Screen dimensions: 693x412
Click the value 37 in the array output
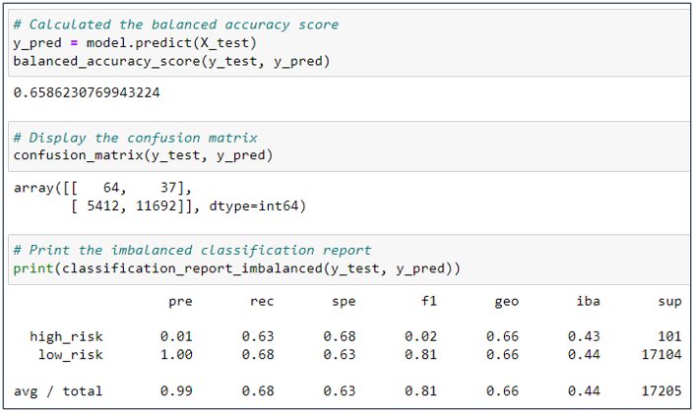point(168,188)
